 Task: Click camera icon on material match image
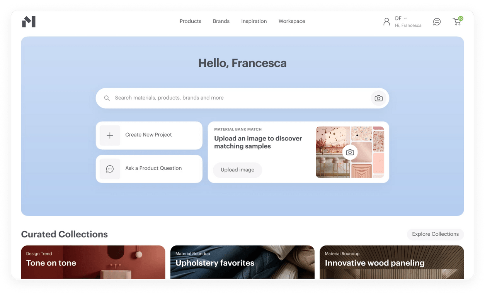pyautogui.click(x=350, y=152)
